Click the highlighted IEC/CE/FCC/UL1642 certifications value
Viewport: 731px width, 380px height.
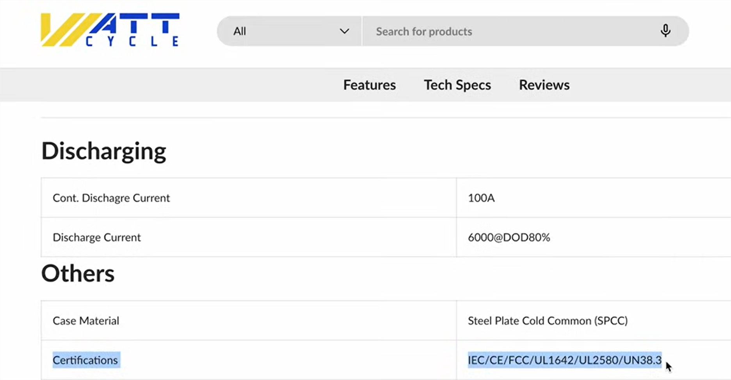click(564, 360)
